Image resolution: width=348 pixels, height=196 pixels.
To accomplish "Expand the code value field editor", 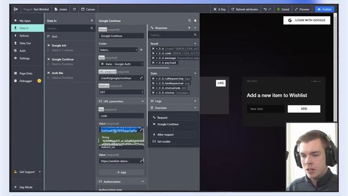I will point(141,130).
